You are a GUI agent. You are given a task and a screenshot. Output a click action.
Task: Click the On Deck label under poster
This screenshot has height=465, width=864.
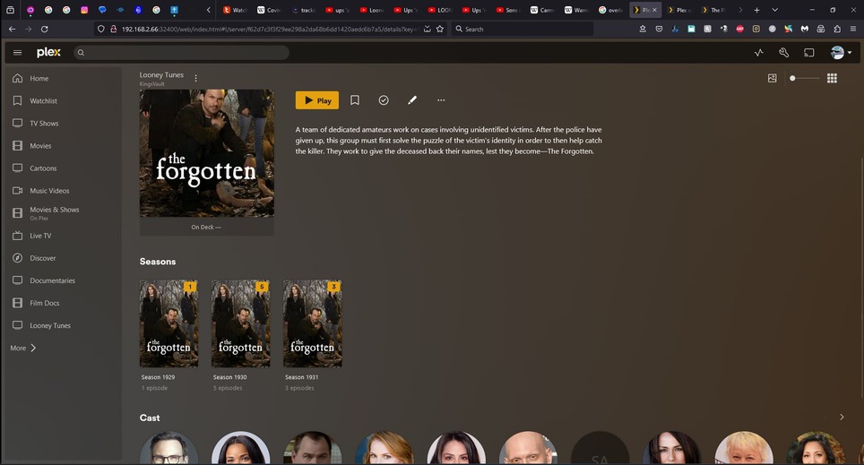tap(206, 227)
